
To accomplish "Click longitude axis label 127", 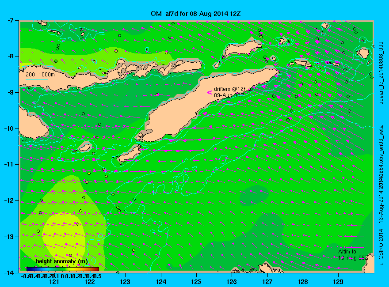I will tap(267, 282).
